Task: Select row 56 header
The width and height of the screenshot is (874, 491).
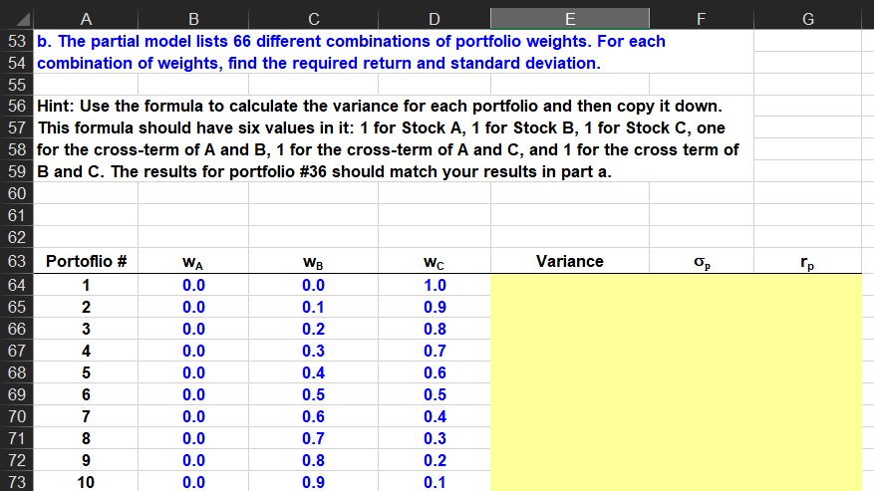Action: point(17,106)
